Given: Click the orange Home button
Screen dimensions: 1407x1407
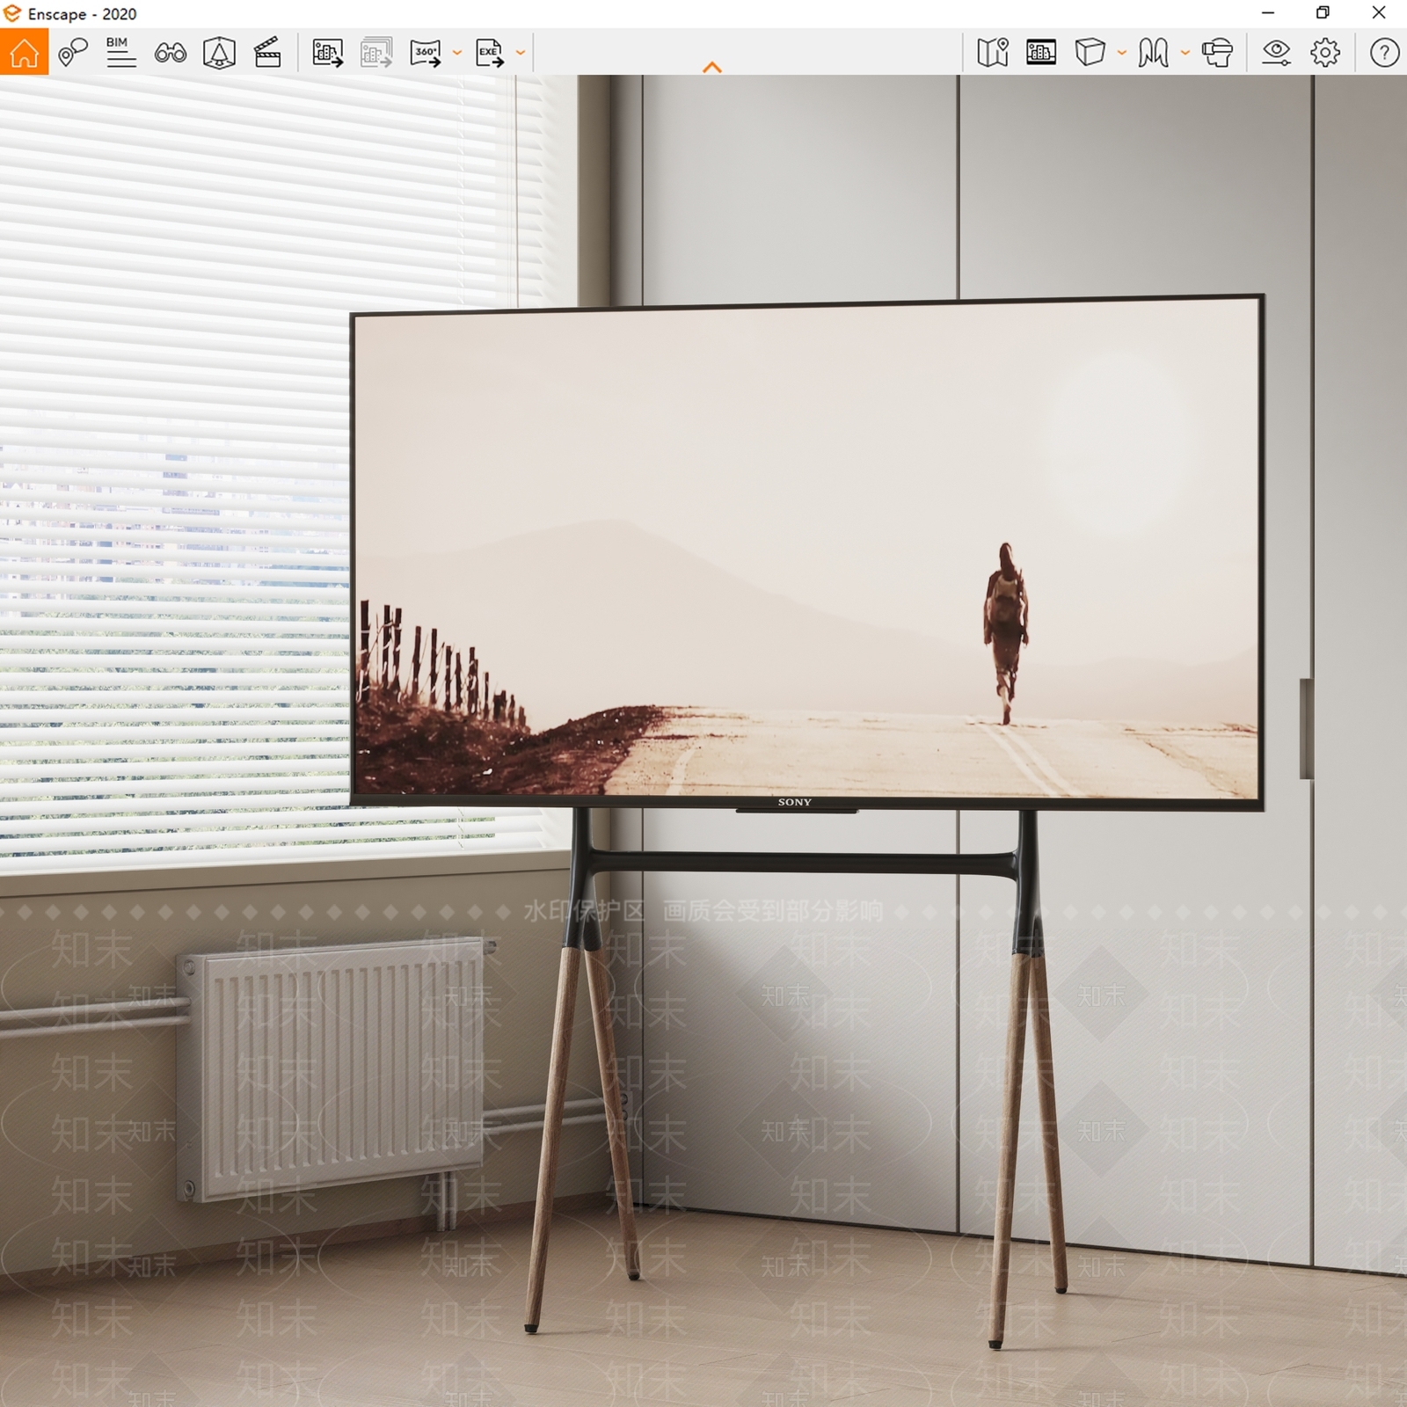Looking at the screenshot, I should 24,52.
